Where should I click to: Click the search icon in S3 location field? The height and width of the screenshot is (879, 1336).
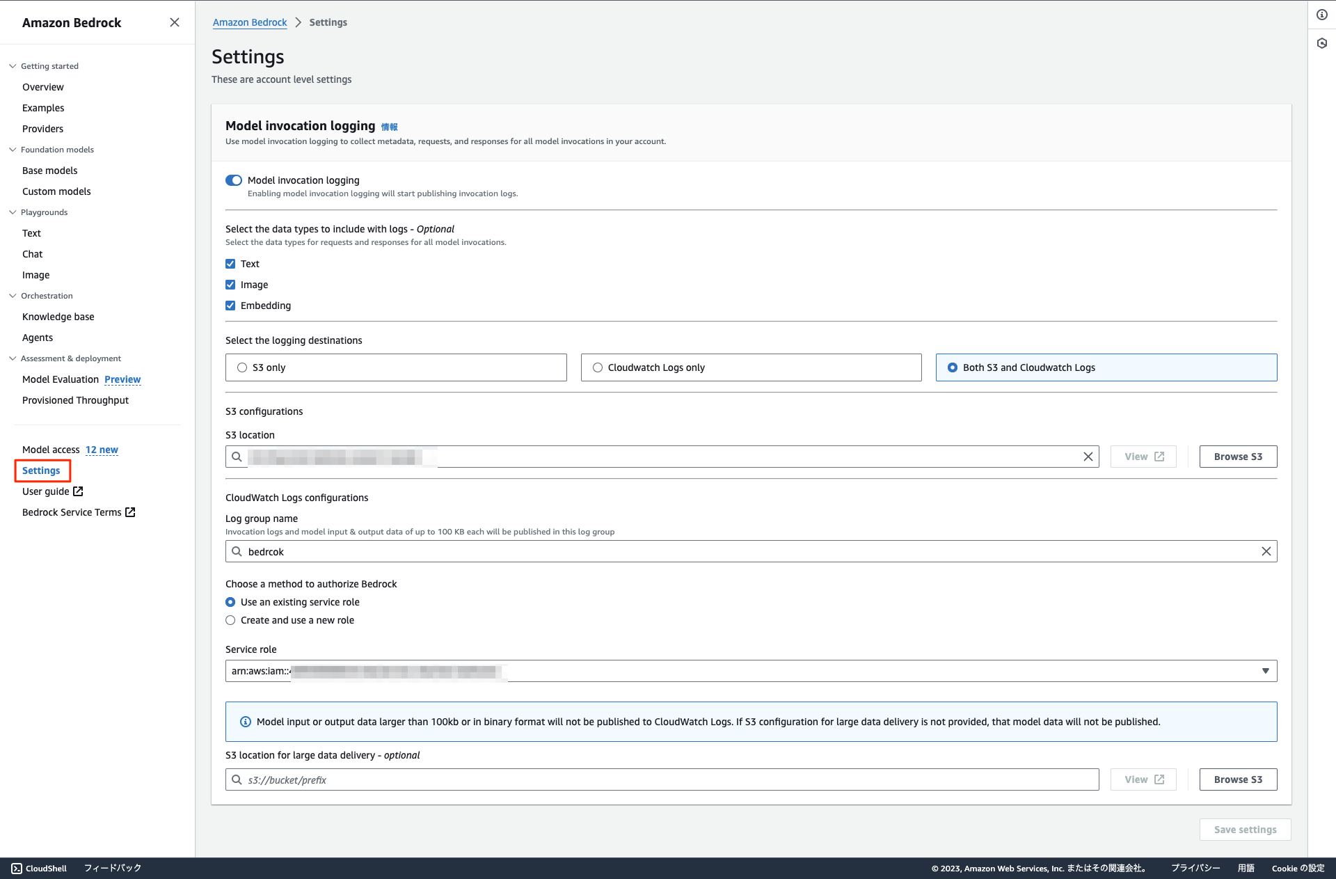237,457
